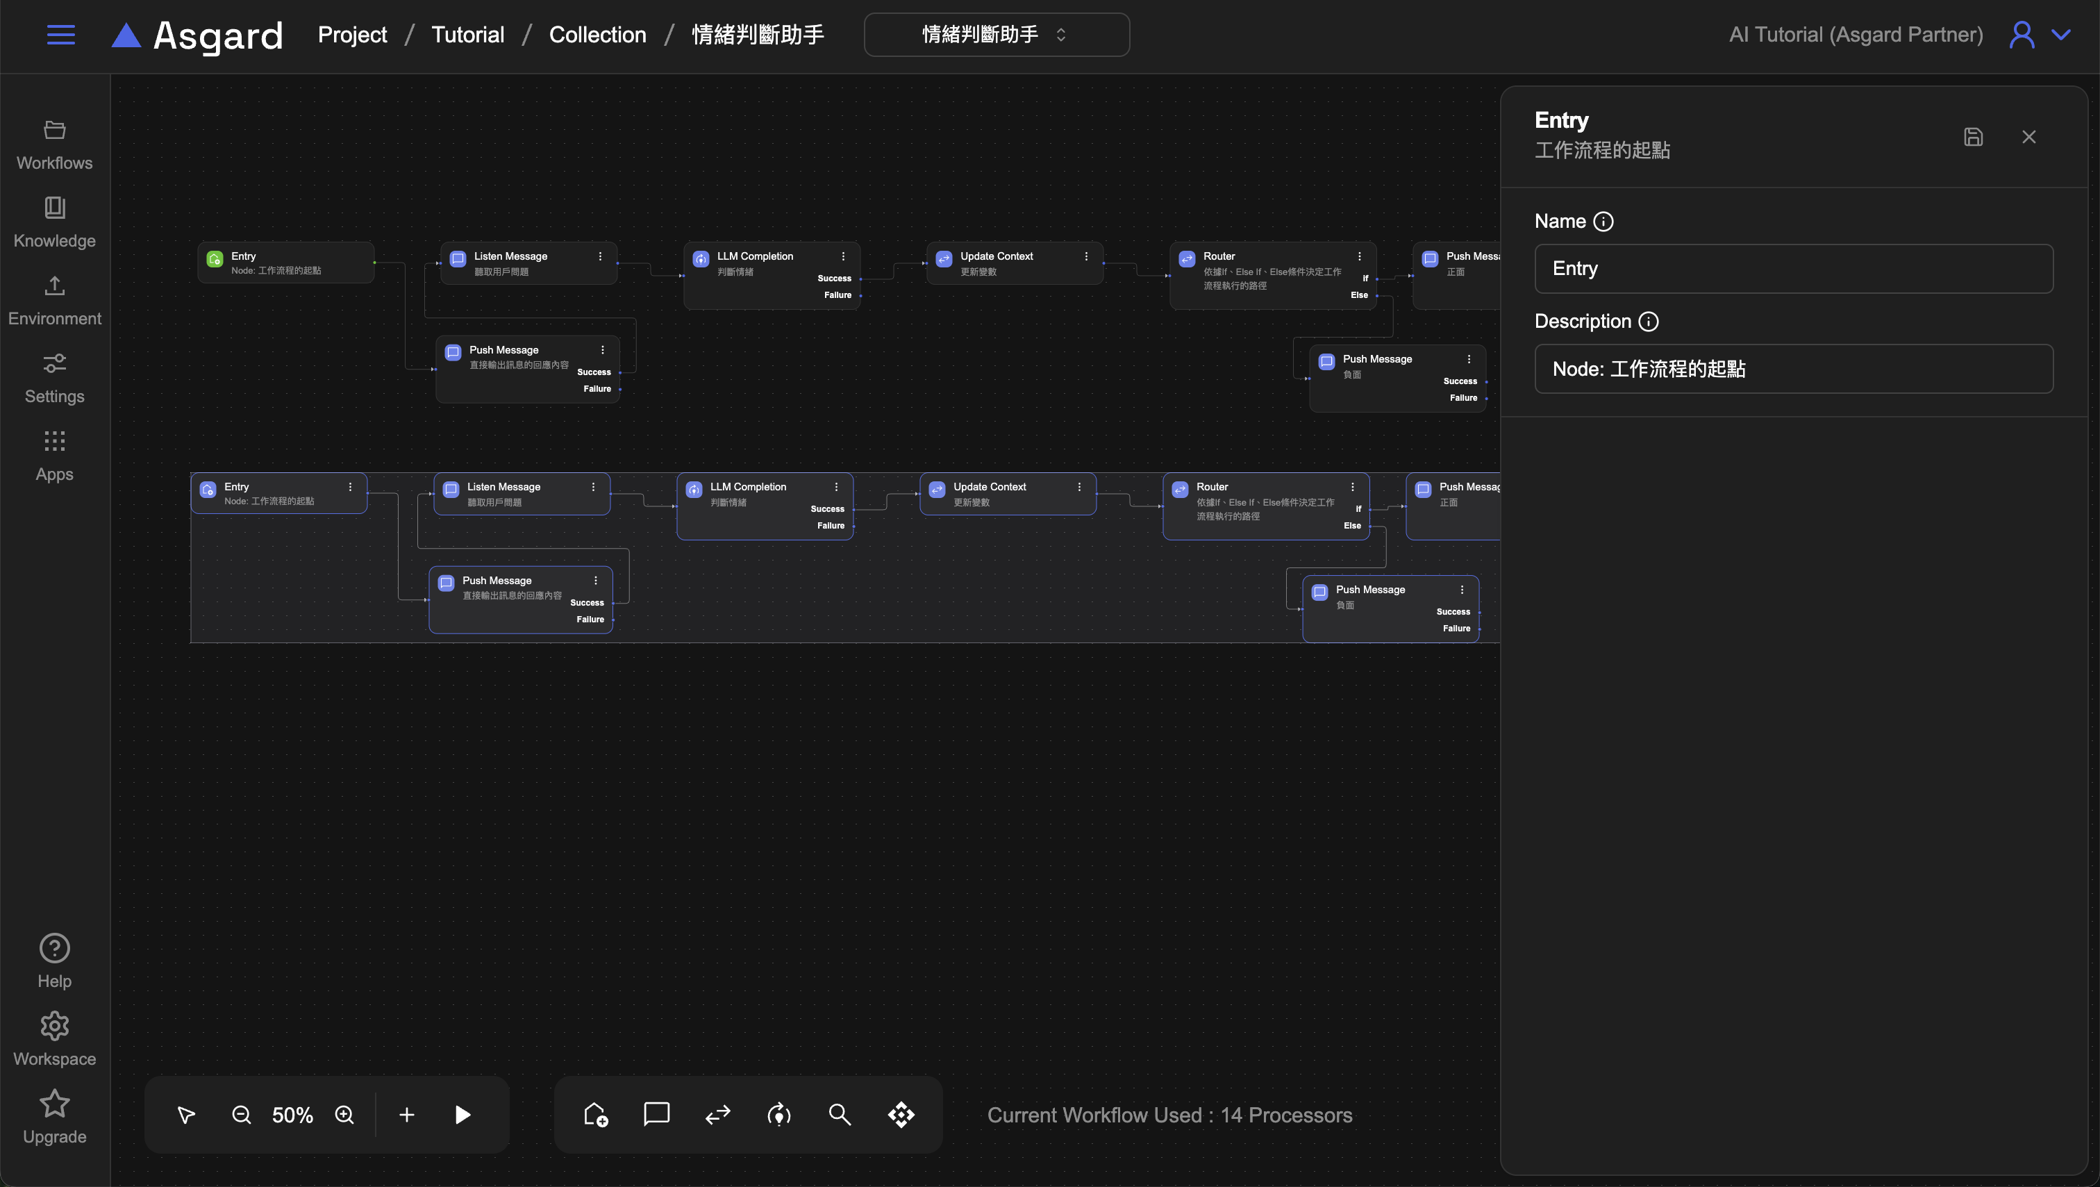This screenshot has height=1187, width=2100.
Task: Click the add Entry node icon in toolbar
Action: point(595,1115)
